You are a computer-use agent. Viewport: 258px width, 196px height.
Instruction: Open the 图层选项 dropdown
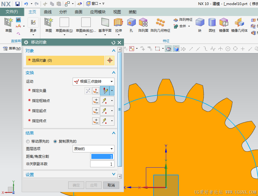pyautogui.click(x=93, y=149)
